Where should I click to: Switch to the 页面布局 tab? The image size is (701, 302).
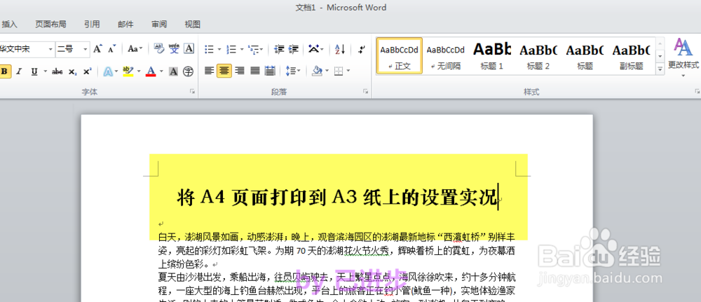[x=51, y=24]
